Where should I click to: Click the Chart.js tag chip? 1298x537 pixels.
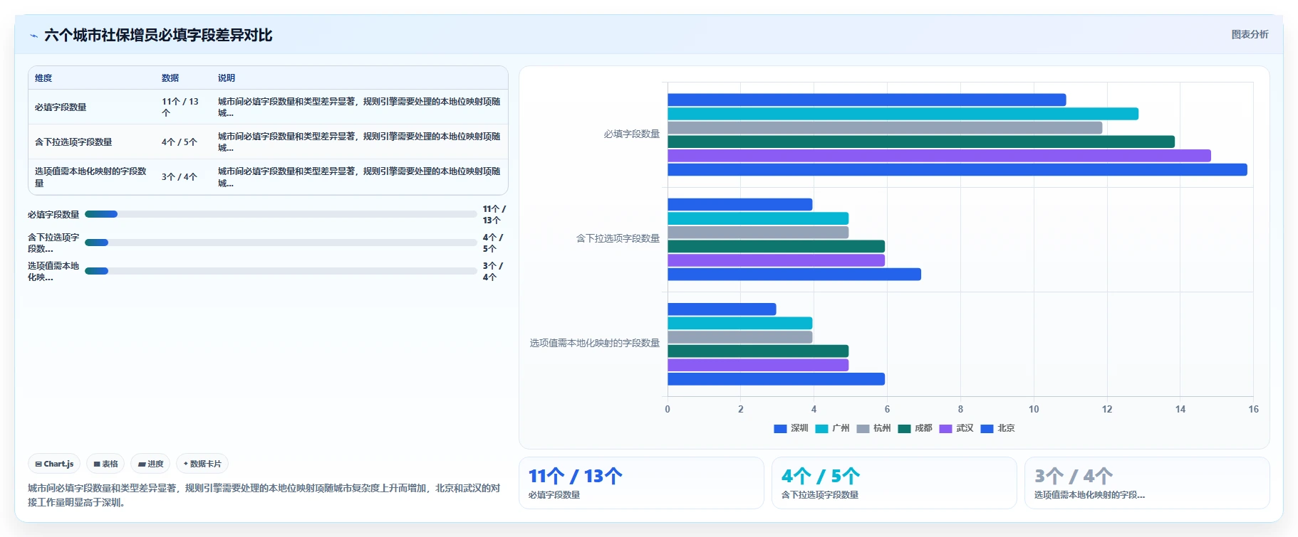pos(54,464)
